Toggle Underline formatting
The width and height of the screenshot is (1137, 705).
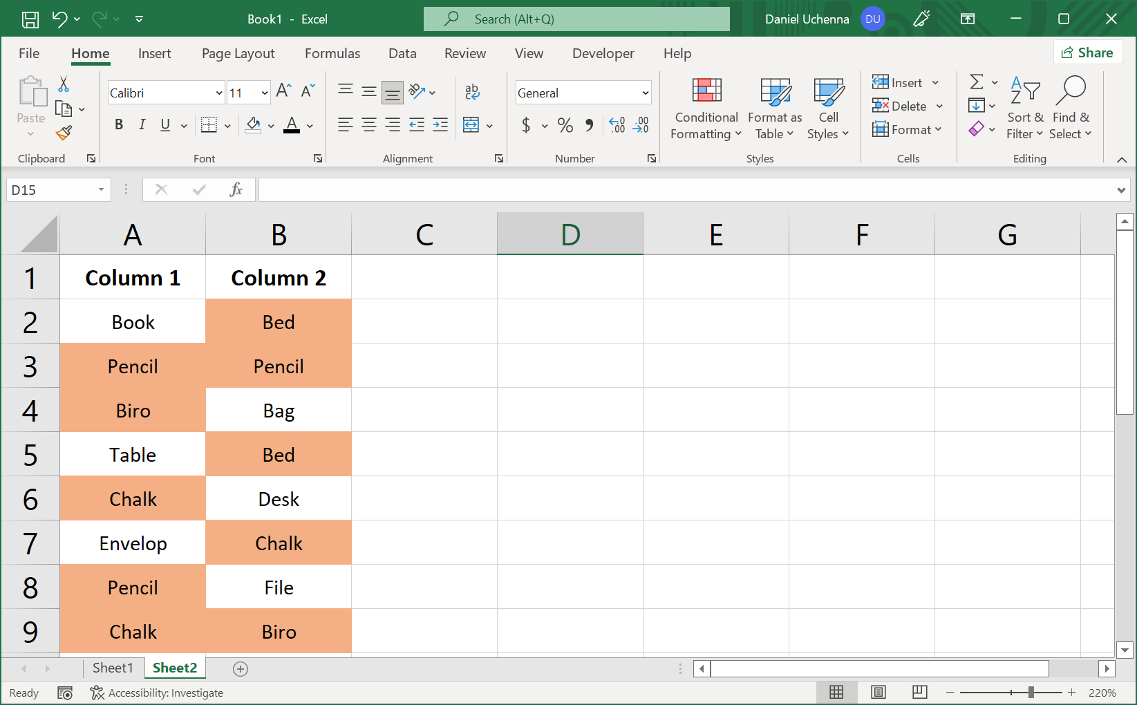165,125
